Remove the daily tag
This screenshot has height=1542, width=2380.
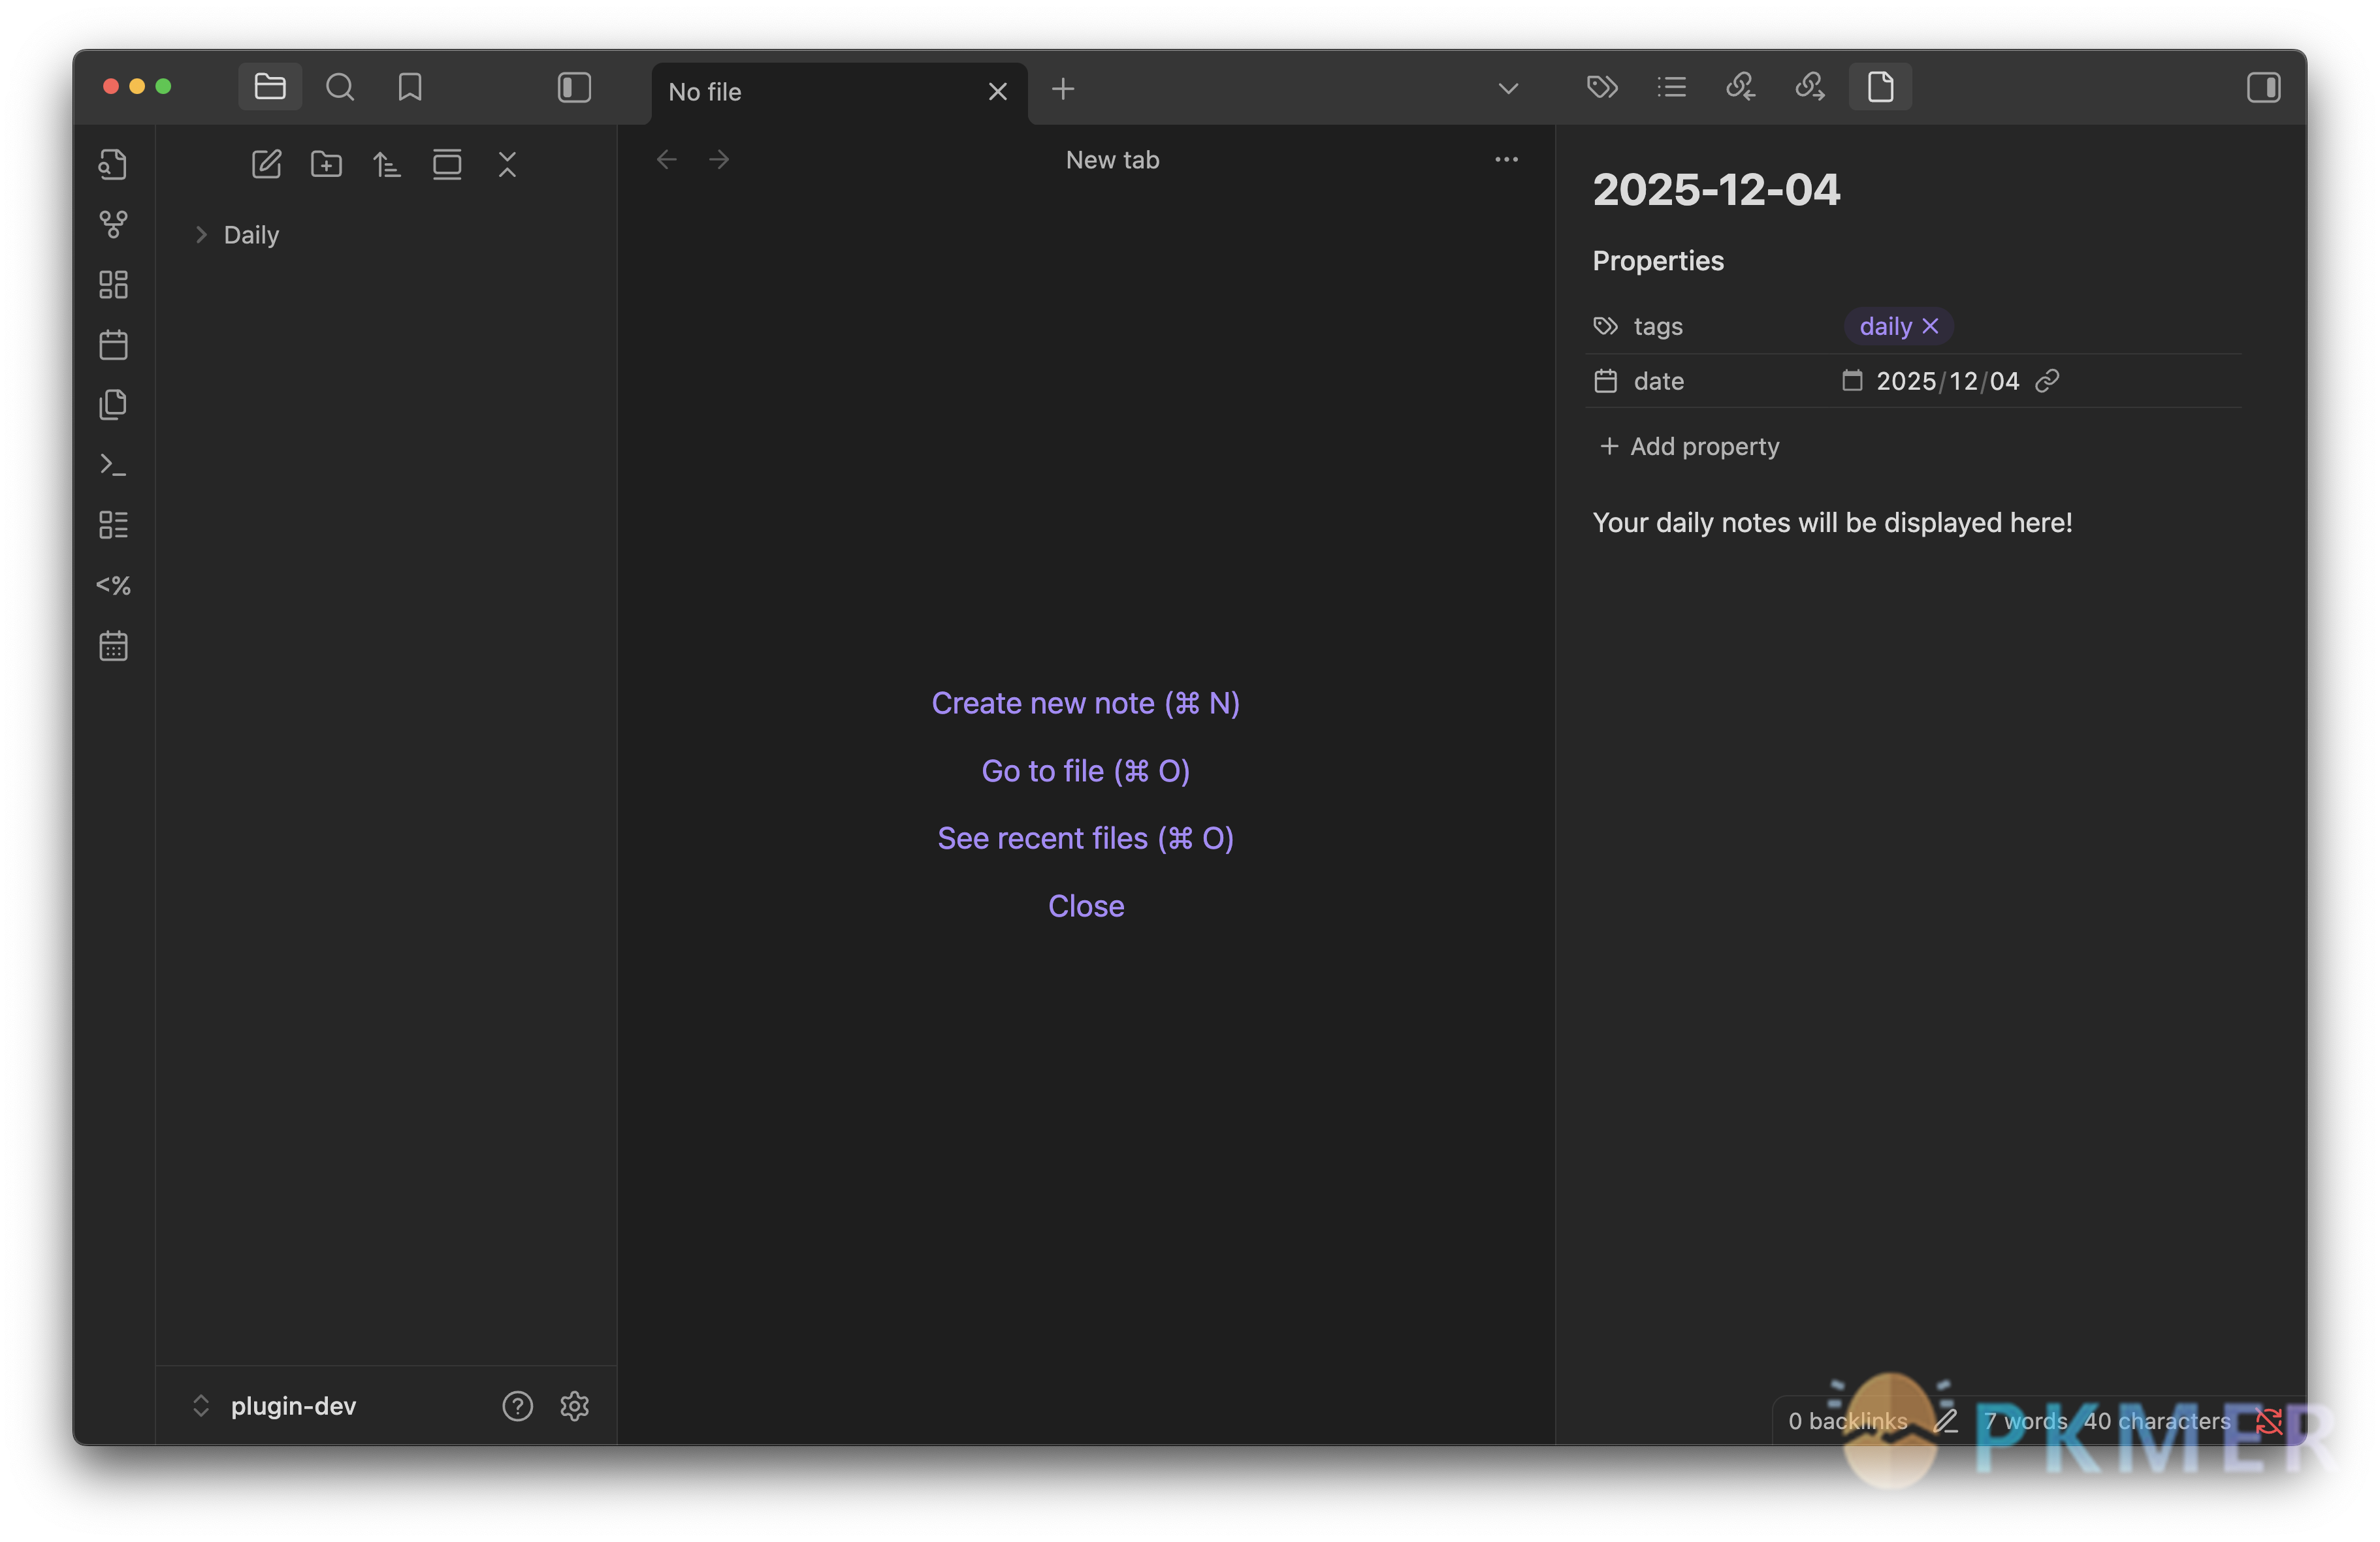click(1930, 327)
